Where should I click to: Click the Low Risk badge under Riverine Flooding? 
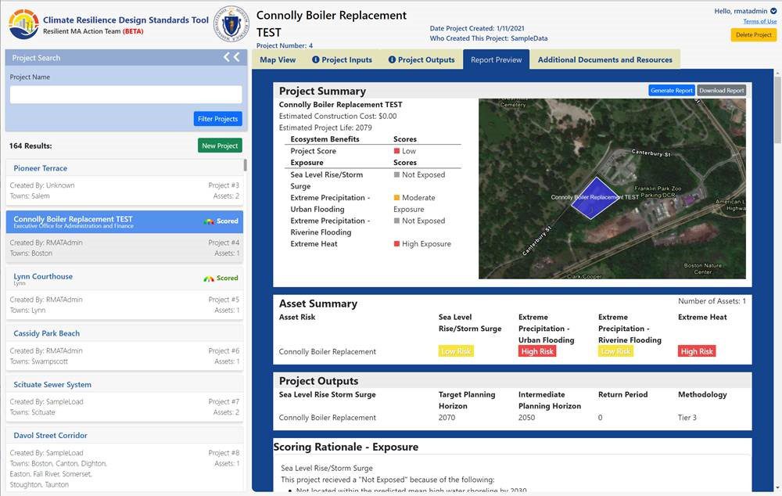pyautogui.click(x=616, y=351)
